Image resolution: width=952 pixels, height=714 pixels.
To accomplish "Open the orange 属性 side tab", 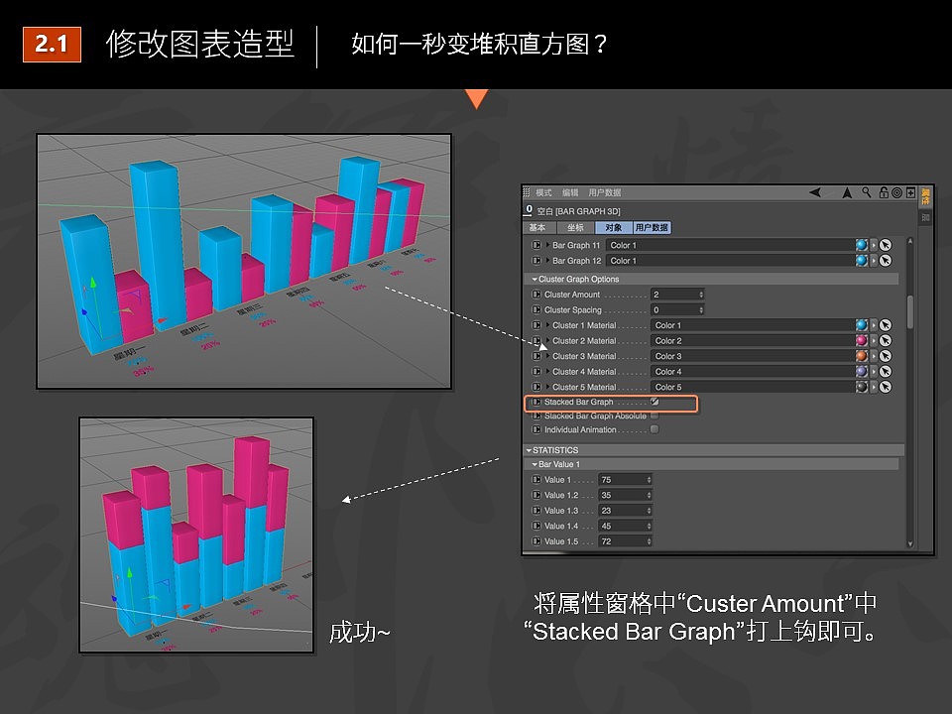I will point(925,196).
